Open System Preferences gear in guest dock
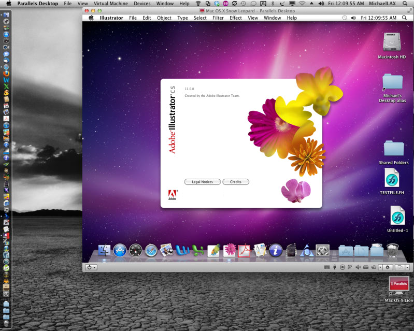Image resolution: width=414 pixels, height=331 pixels. [323, 250]
